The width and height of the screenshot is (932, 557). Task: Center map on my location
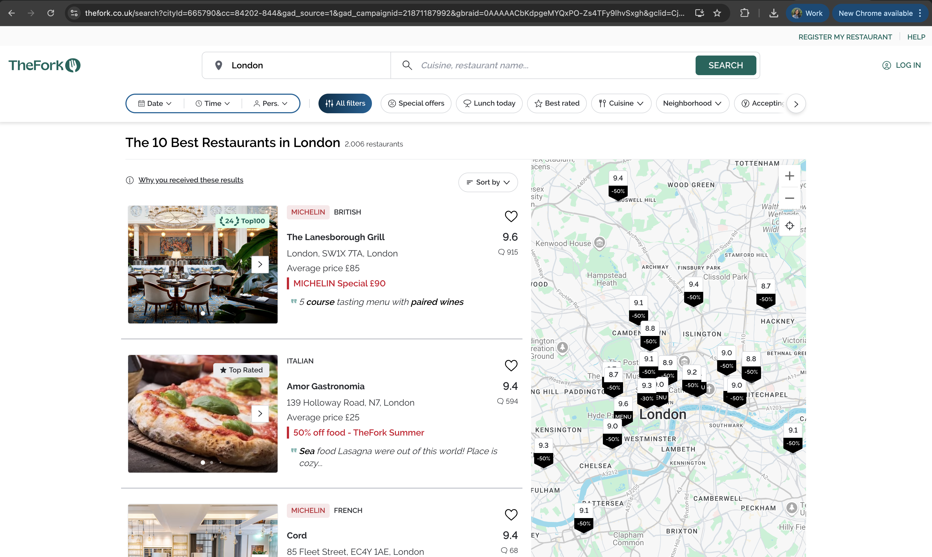(789, 226)
